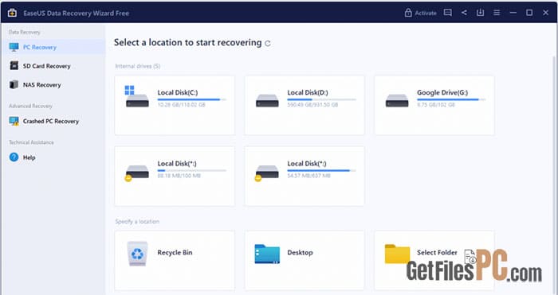
Task: Minimize the EaseUS window
Action: [513, 13]
